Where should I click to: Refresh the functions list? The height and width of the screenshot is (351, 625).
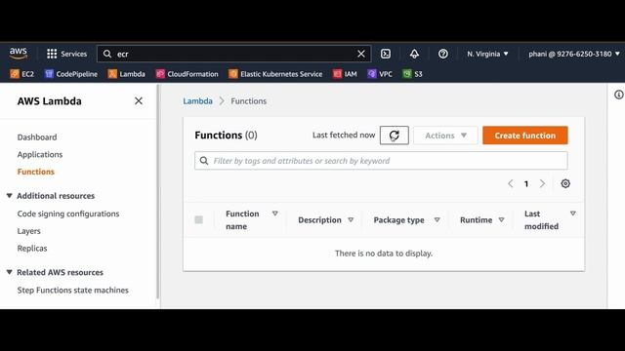click(395, 136)
